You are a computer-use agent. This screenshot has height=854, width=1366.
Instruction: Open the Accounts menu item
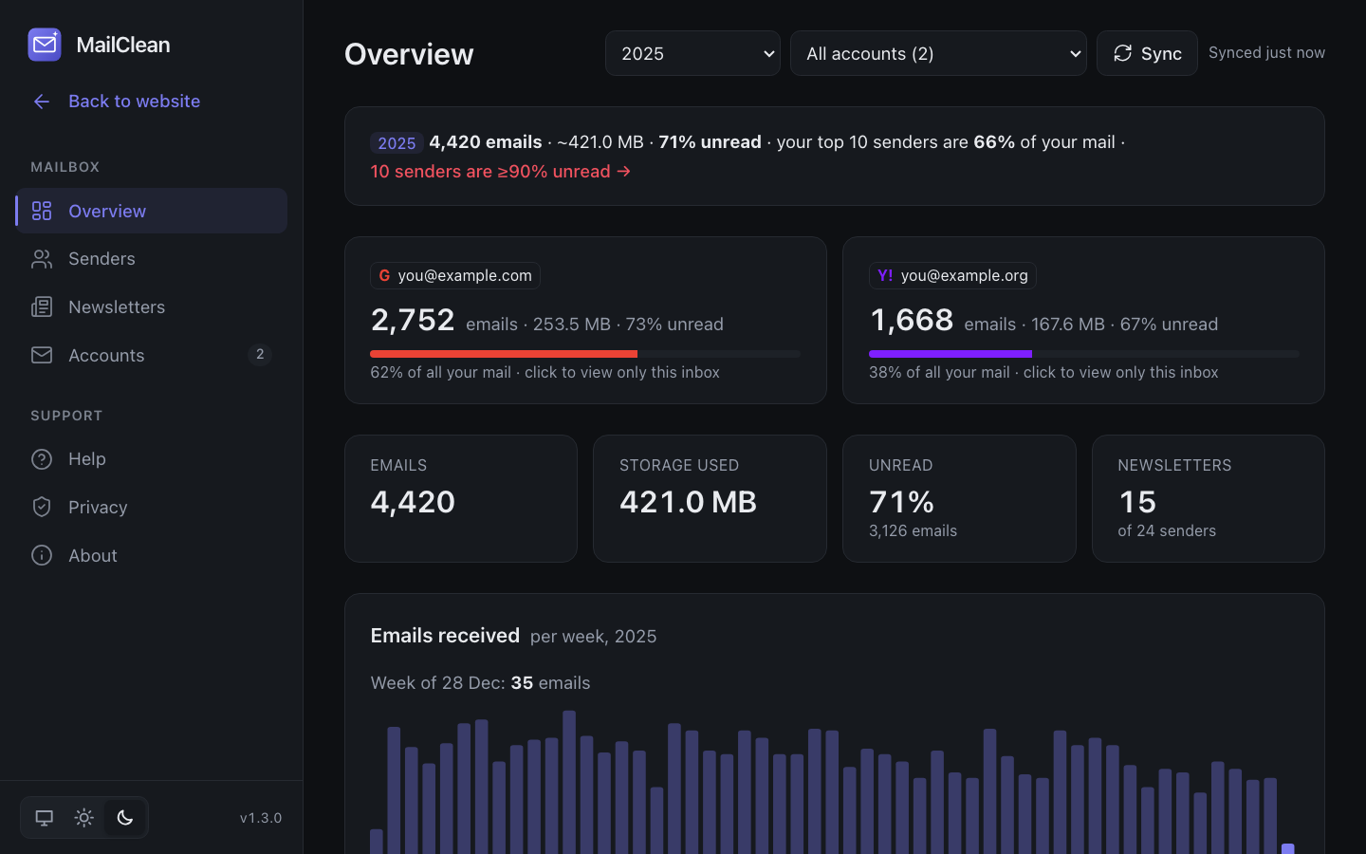tap(152, 355)
